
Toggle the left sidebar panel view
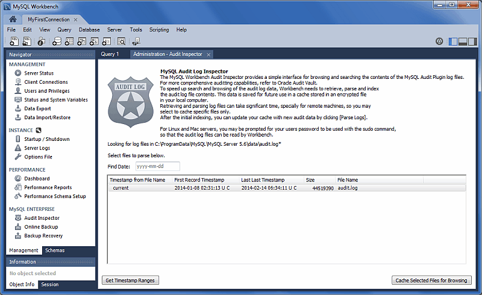pyautogui.click(x=453, y=42)
